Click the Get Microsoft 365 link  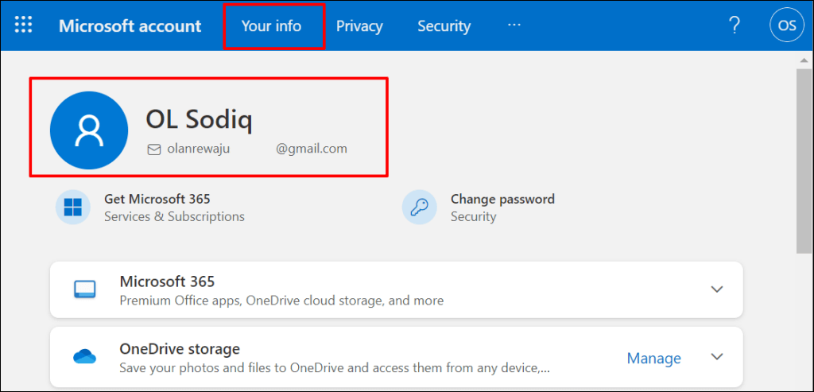(157, 200)
